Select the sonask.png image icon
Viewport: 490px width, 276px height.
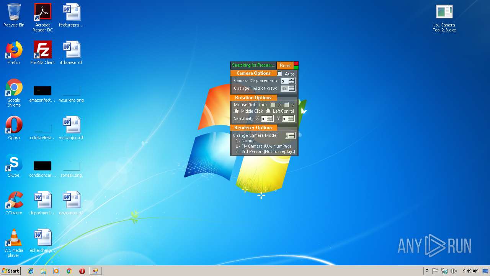(x=71, y=169)
